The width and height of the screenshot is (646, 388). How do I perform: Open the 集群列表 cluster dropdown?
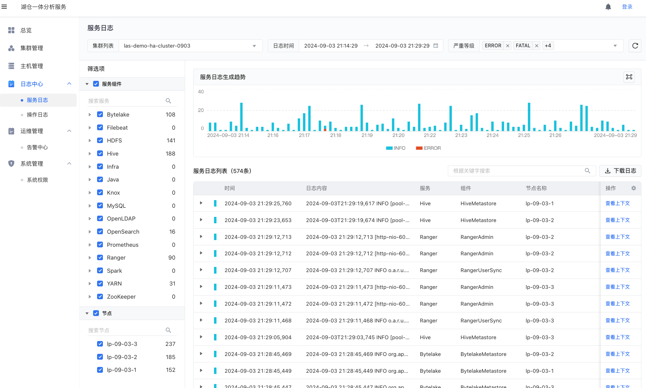click(191, 46)
